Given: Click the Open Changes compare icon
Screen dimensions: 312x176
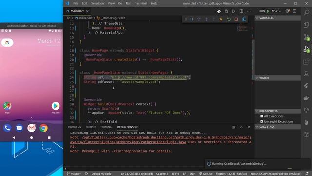Looking at the screenshot, I should coord(226,11).
